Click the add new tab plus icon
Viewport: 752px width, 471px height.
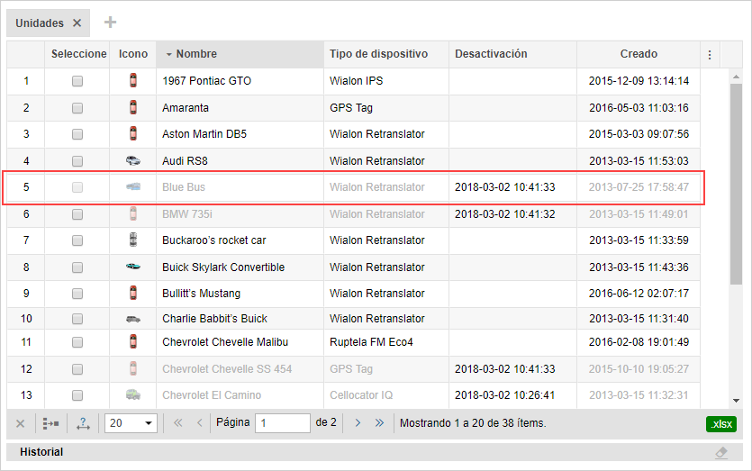click(x=110, y=23)
